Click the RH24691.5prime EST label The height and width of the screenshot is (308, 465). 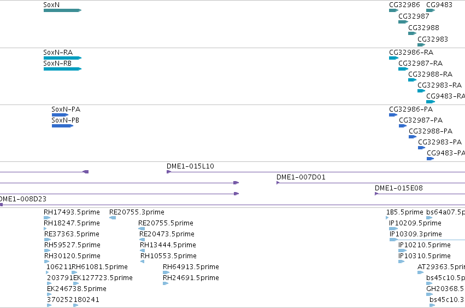click(x=191, y=278)
